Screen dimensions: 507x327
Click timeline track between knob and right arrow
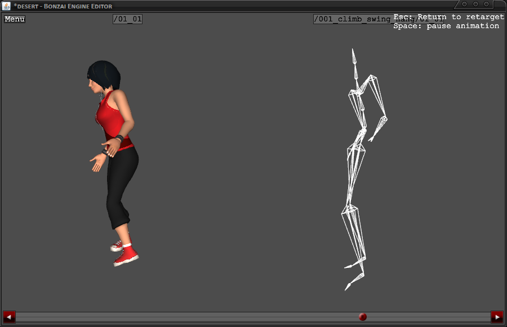[x=428, y=317]
